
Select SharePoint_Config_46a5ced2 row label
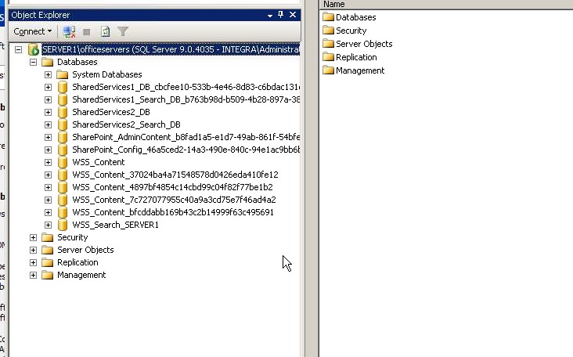[186, 150]
